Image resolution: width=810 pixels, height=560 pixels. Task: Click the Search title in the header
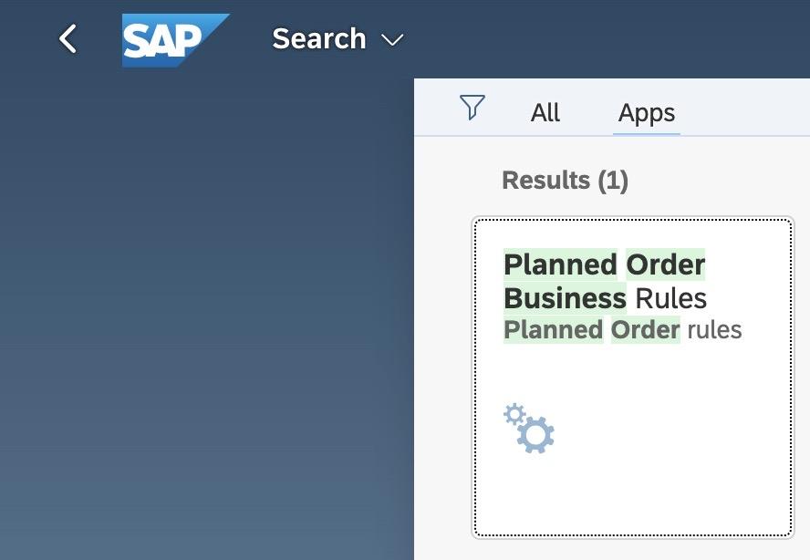click(318, 39)
